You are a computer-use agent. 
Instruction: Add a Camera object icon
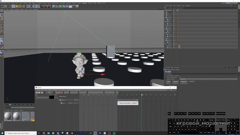click(x=74, y=6)
